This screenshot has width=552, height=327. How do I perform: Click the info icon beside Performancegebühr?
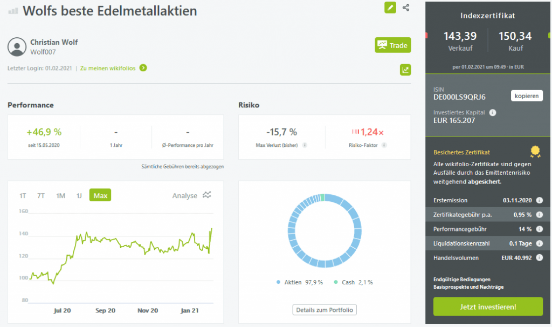click(540, 229)
